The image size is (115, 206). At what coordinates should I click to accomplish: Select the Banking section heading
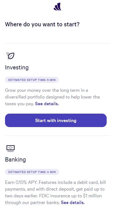tap(15, 160)
